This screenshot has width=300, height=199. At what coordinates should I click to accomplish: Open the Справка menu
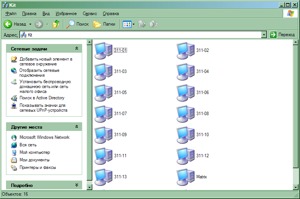point(111,14)
